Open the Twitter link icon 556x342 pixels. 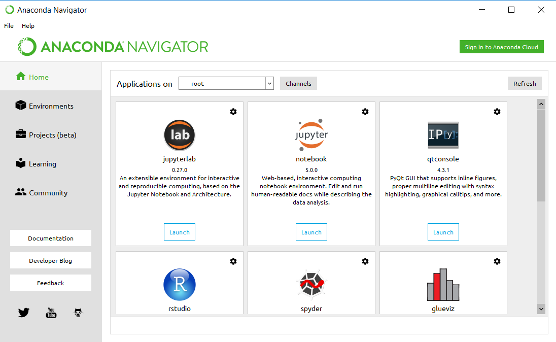pos(24,313)
